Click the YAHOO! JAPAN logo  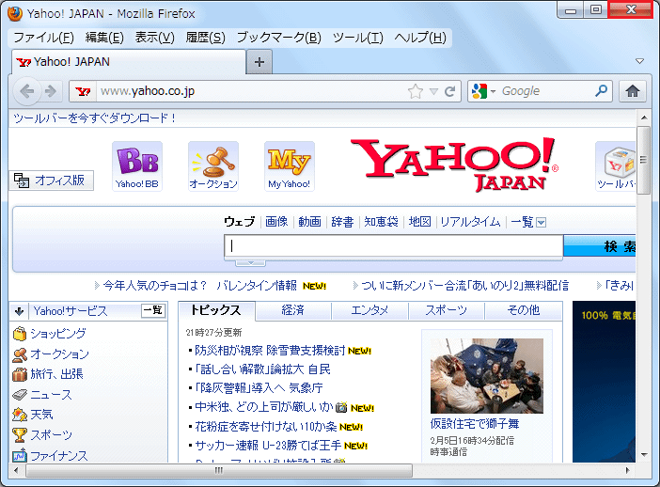click(455, 165)
